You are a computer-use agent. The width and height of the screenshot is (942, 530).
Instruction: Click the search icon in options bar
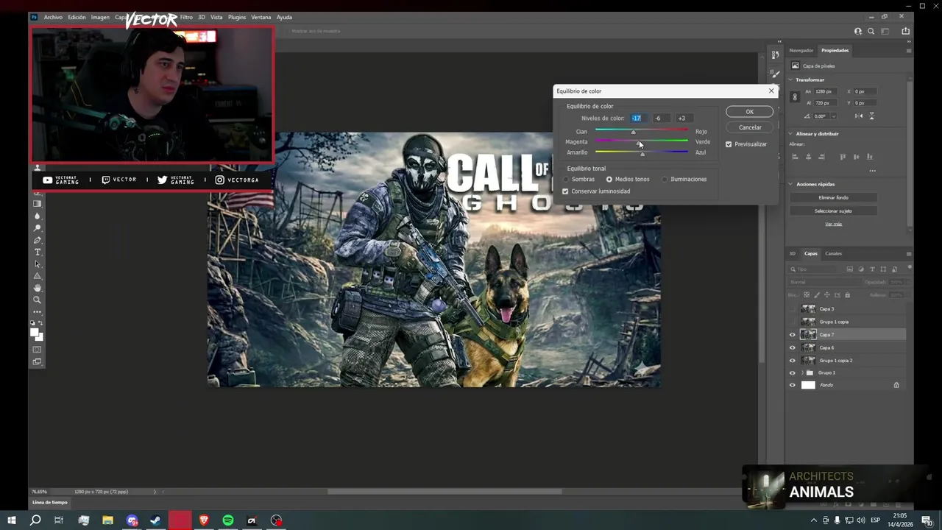871,32
